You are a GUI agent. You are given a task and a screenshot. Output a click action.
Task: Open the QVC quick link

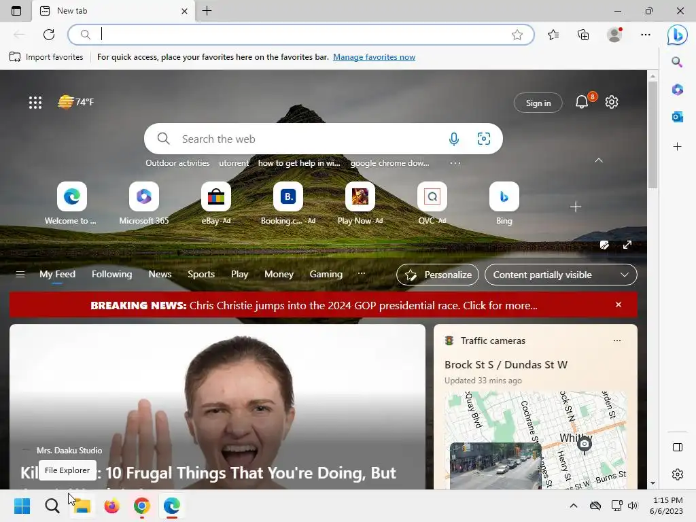point(432,203)
